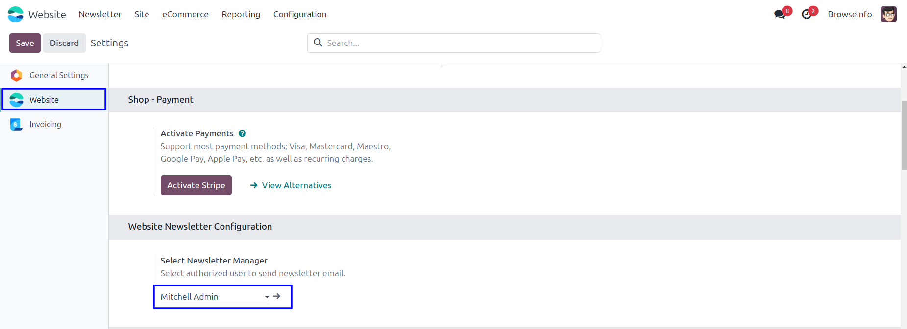
Task: Click the Invoicing app icon in sidebar
Action: tap(16, 124)
